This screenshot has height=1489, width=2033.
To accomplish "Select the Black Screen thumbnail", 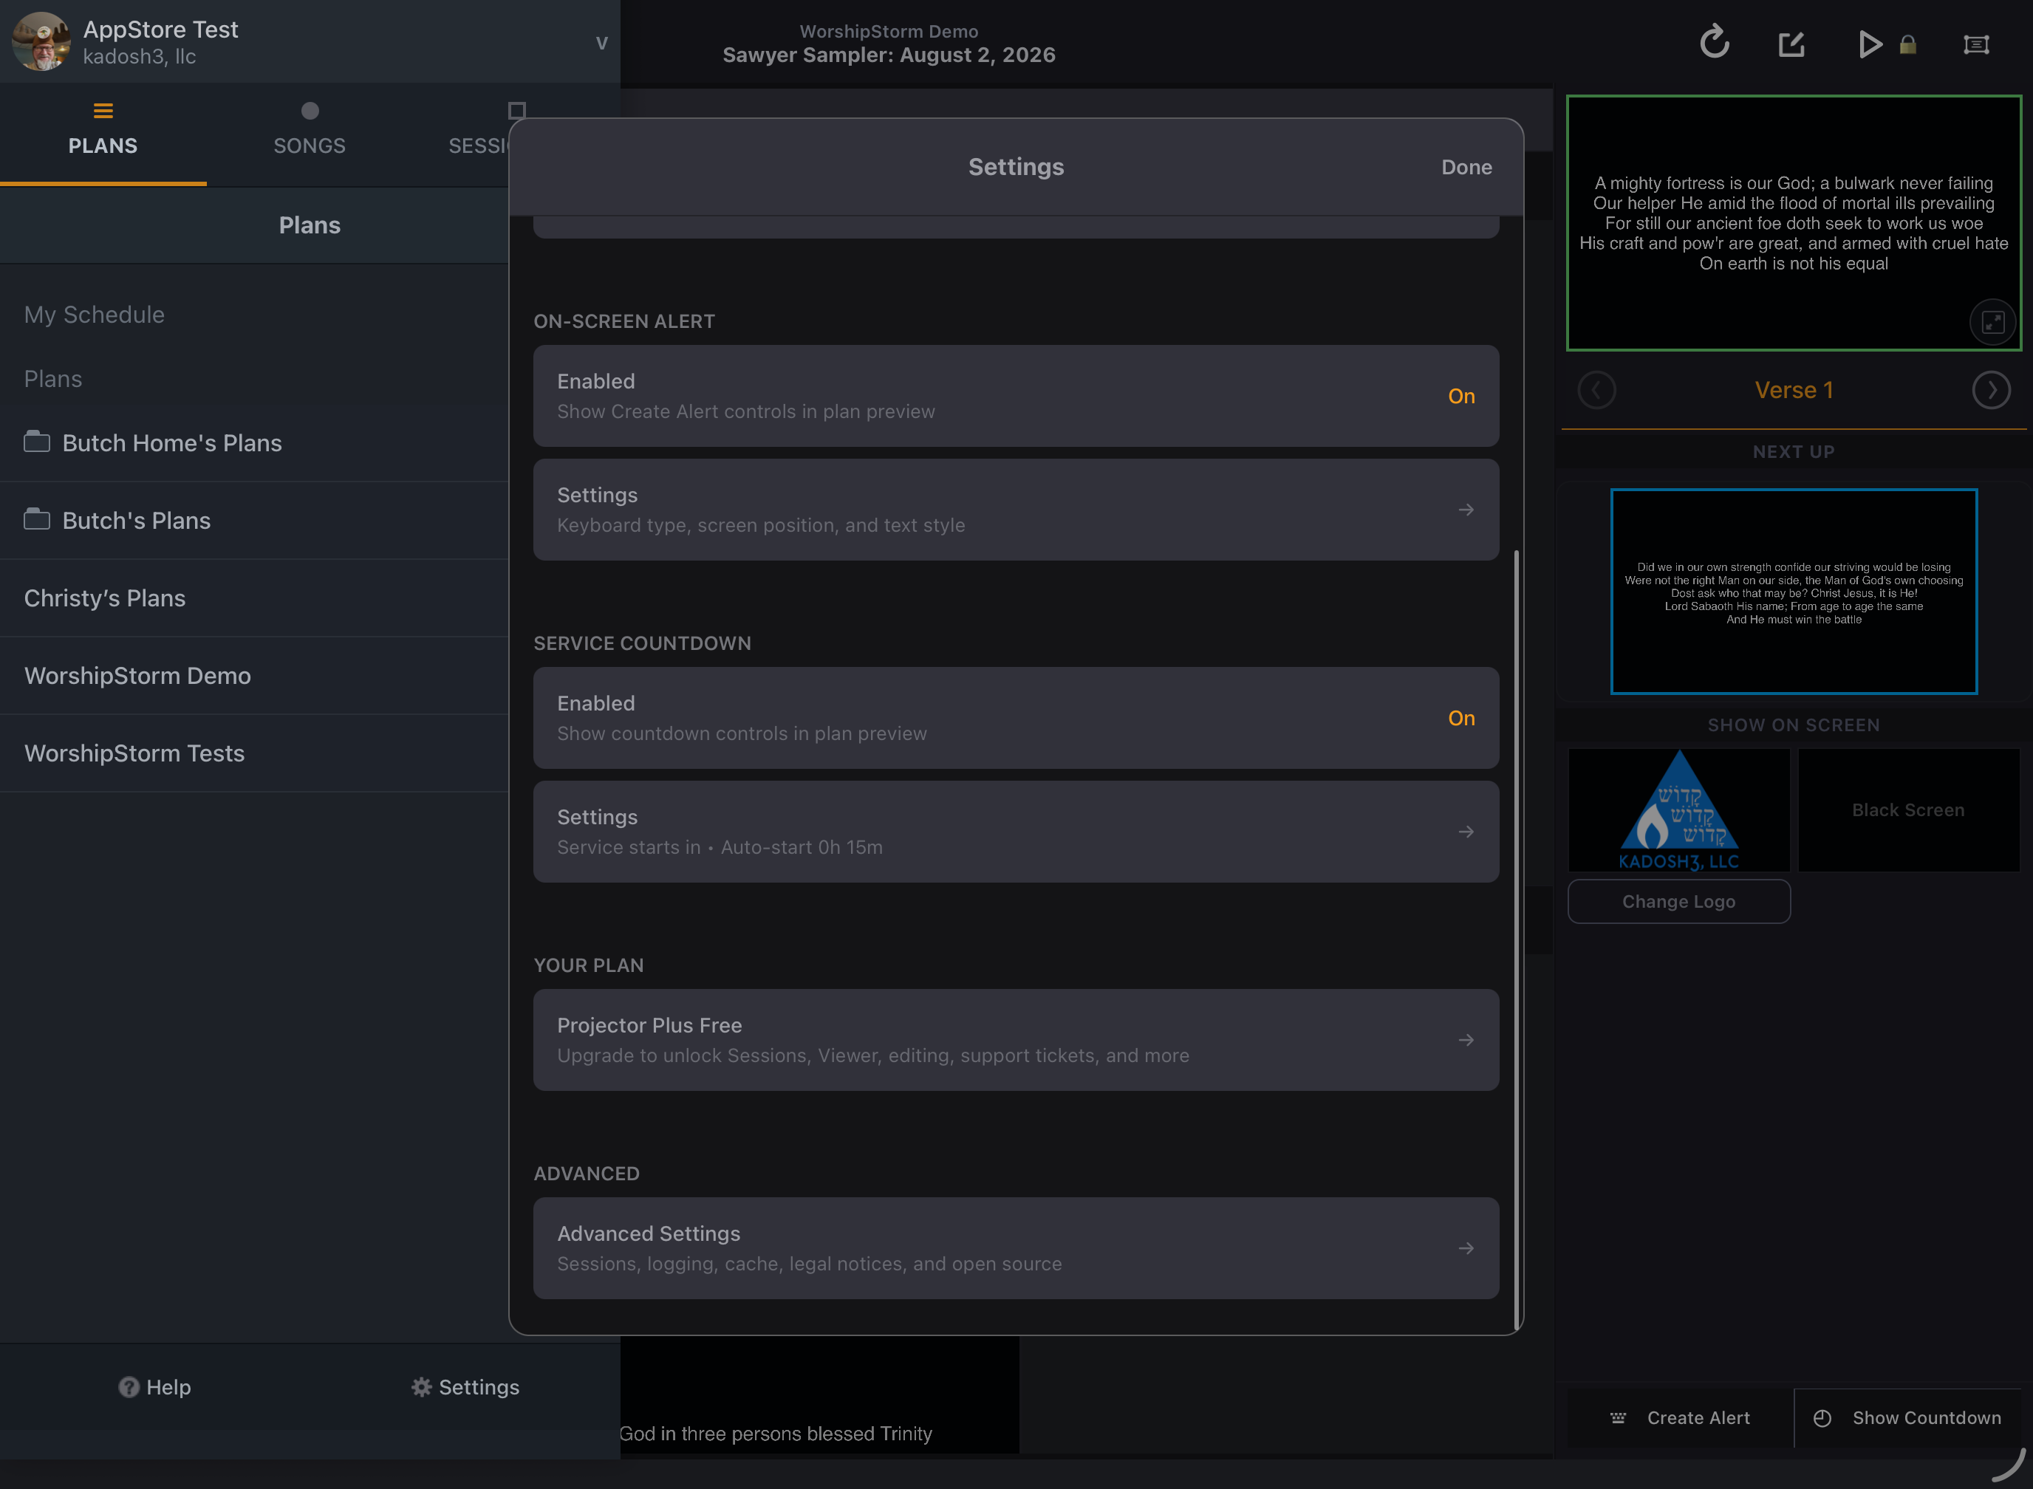I will coord(1909,809).
